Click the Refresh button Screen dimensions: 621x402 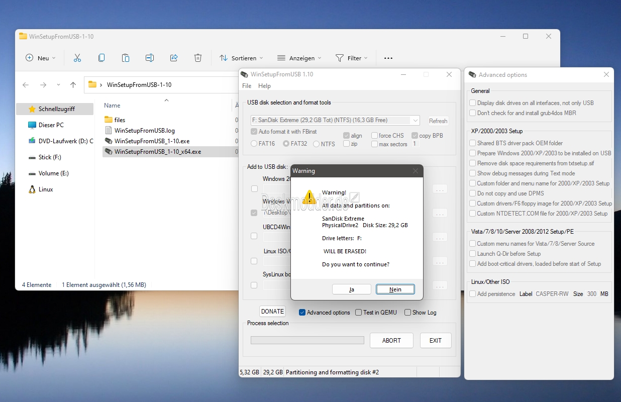point(438,121)
